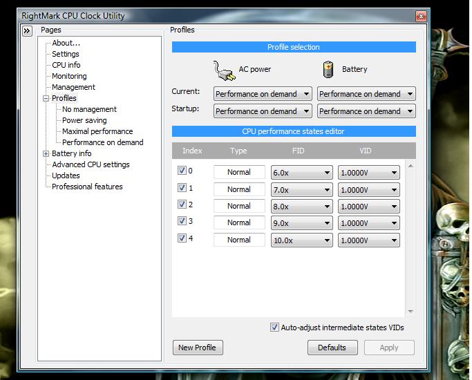Image resolution: width=472 pixels, height=380 pixels.
Task: Toggle checkbox for state index 1
Action: 182,188
